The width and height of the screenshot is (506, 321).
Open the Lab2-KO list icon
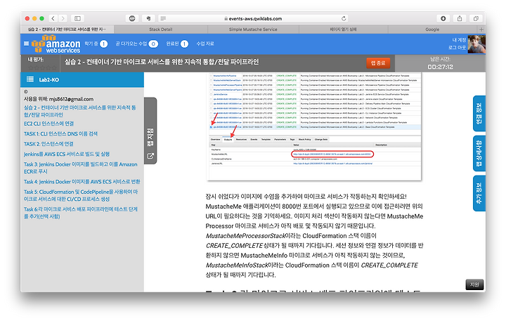point(30,79)
